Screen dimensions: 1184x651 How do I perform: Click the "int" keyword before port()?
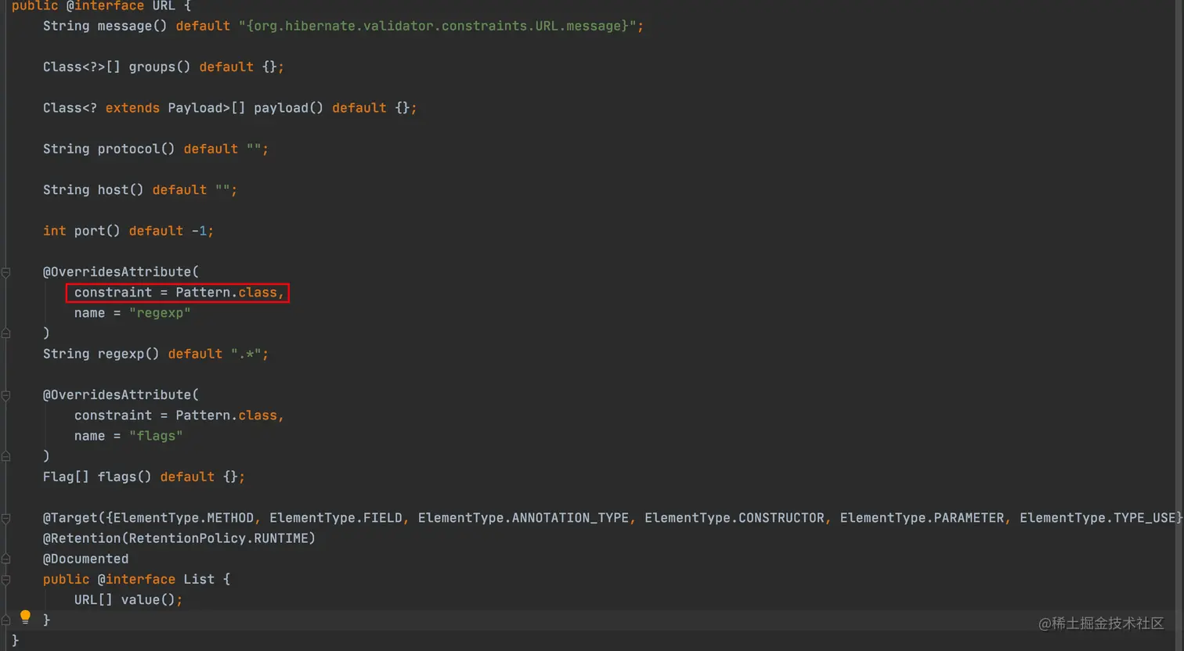pyautogui.click(x=54, y=231)
